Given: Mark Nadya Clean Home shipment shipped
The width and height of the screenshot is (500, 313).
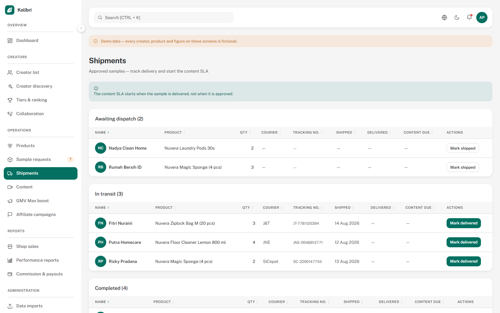Looking at the screenshot, I should click(x=463, y=148).
